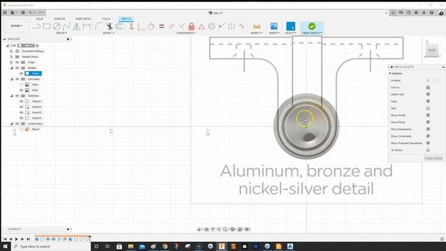This screenshot has width=446, height=251.
Task: Apply the Perpendicular constraint
Action: [x=181, y=26]
